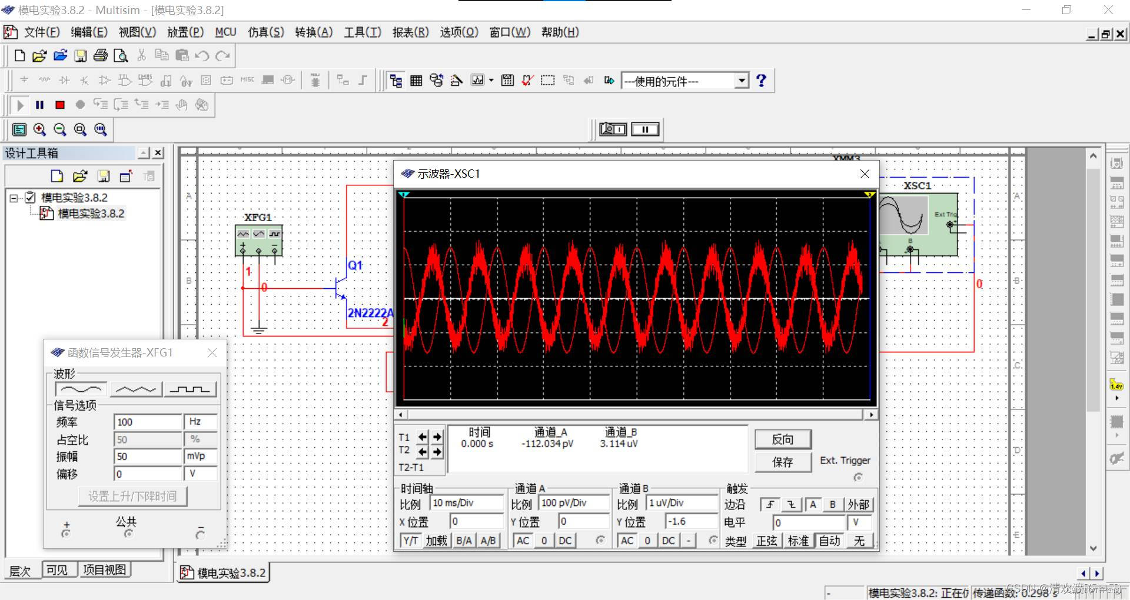Screen dimensions: 1130x600
Task: Zoom to a selected area
Action: (80, 129)
